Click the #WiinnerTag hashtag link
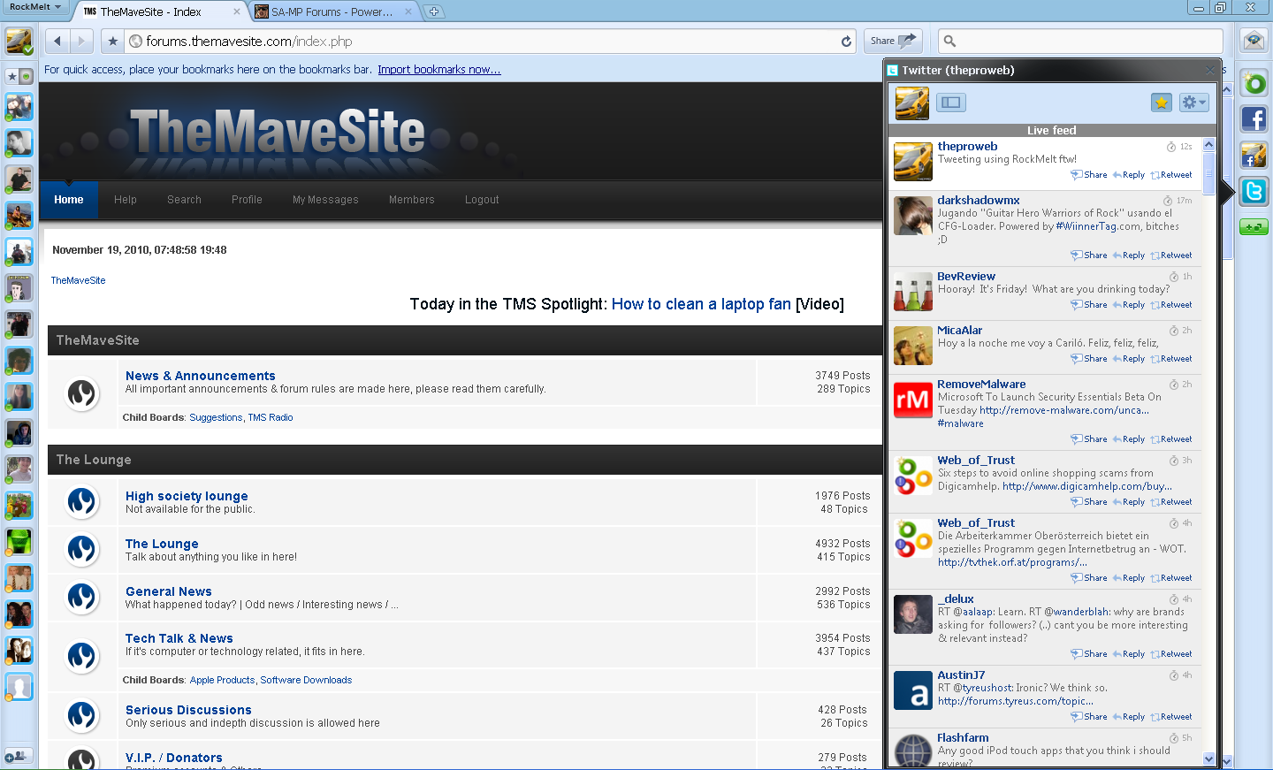 [x=1085, y=226]
